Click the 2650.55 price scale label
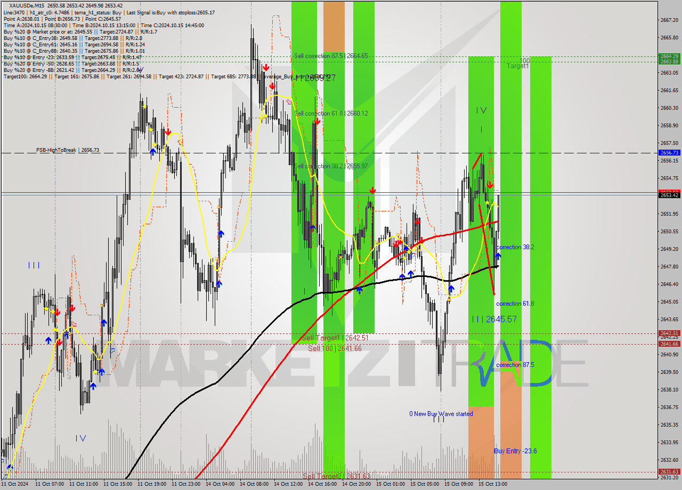The image size is (682, 490). click(x=669, y=232)
